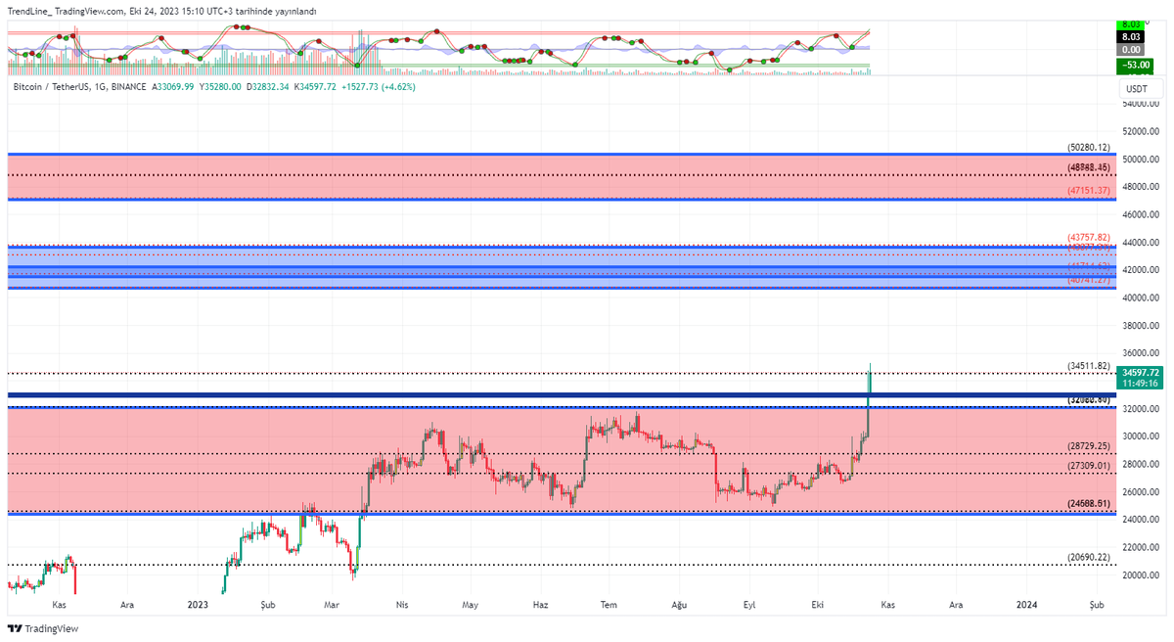This screenshot has width=1174, height=642.
Task: Click the Tem time axis label
Action: [610, 605]
